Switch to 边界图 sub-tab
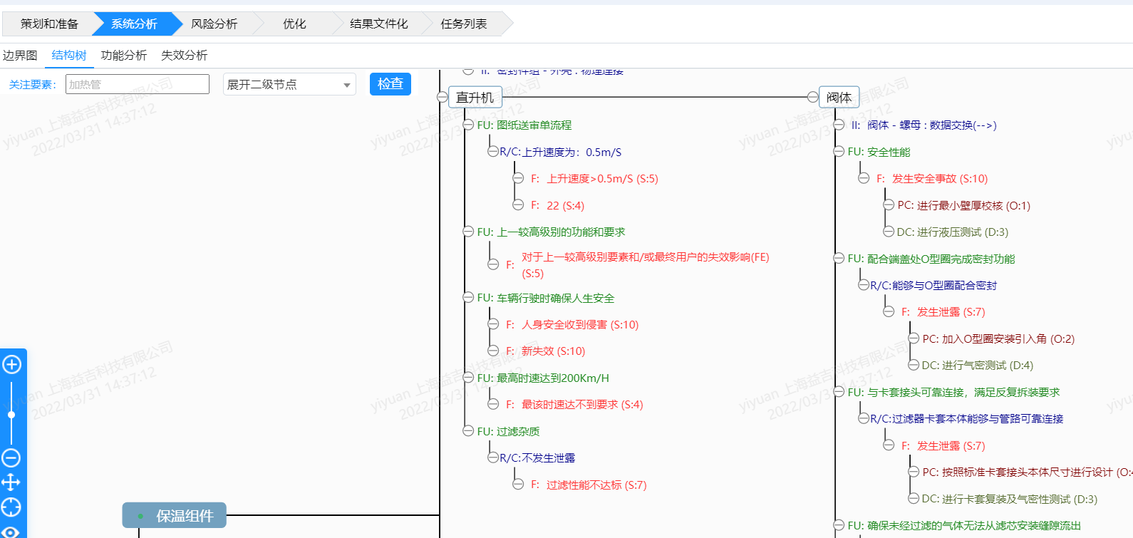1133x538 pixels. pyautogui.click(x=20, y=56)
